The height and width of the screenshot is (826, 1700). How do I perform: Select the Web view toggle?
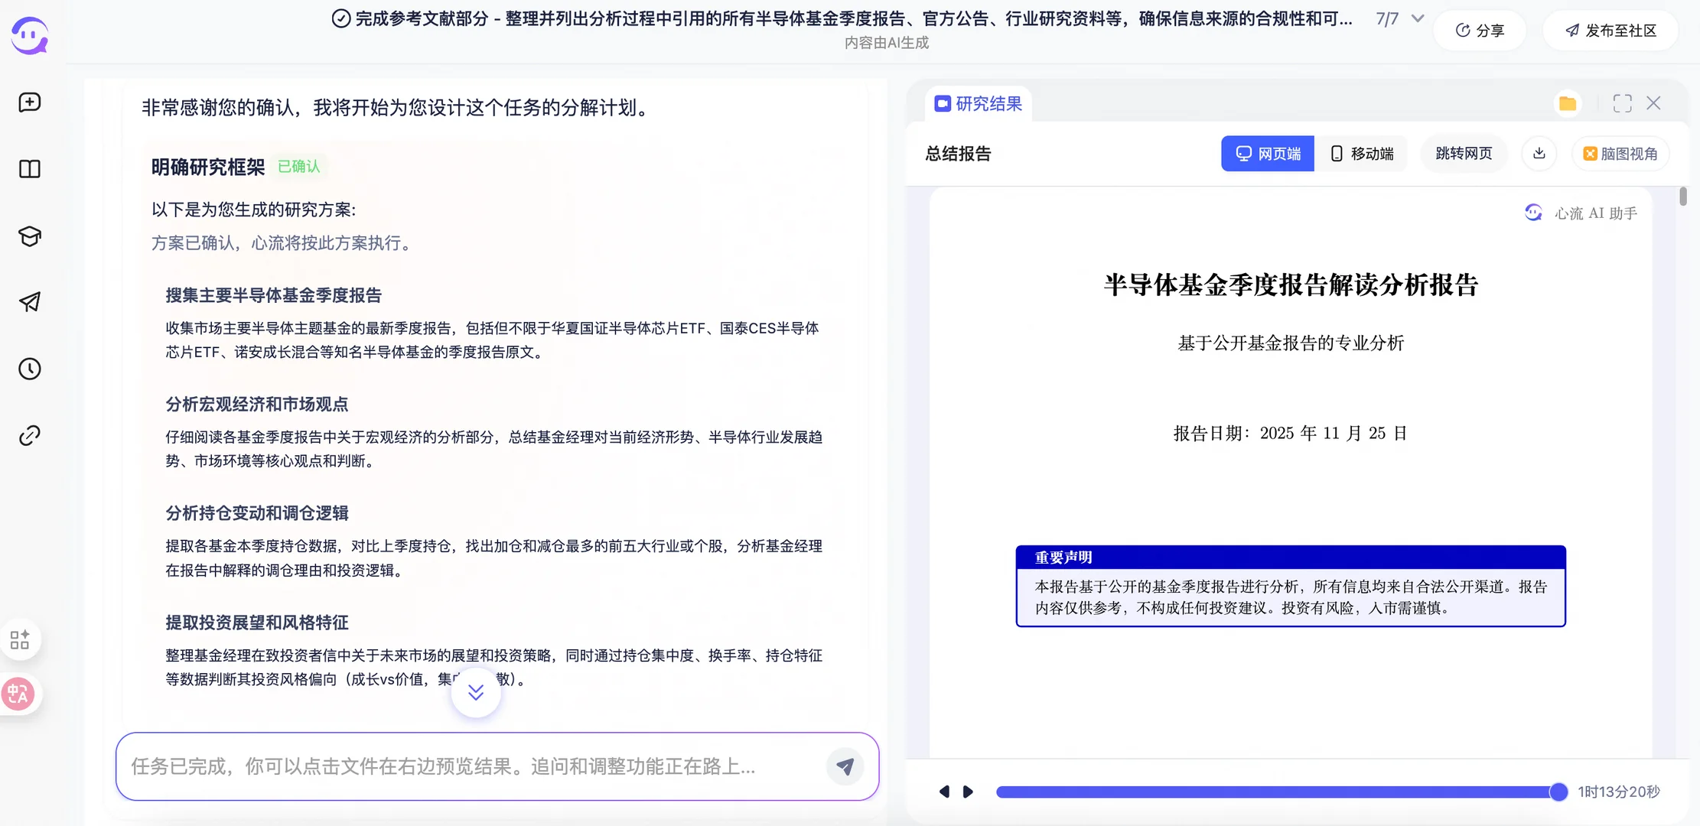(1268, 154)
